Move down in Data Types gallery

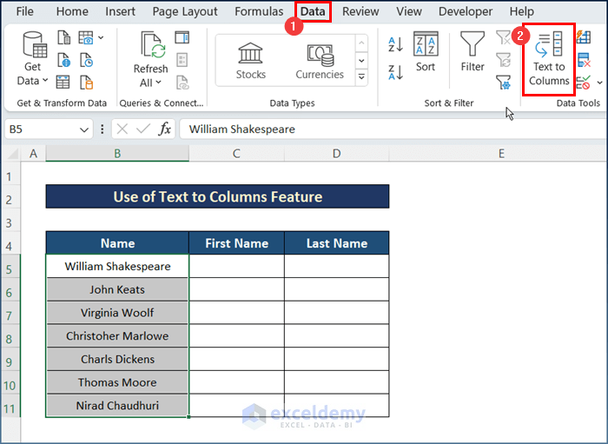pyautogui.click(x=361, y=61)
